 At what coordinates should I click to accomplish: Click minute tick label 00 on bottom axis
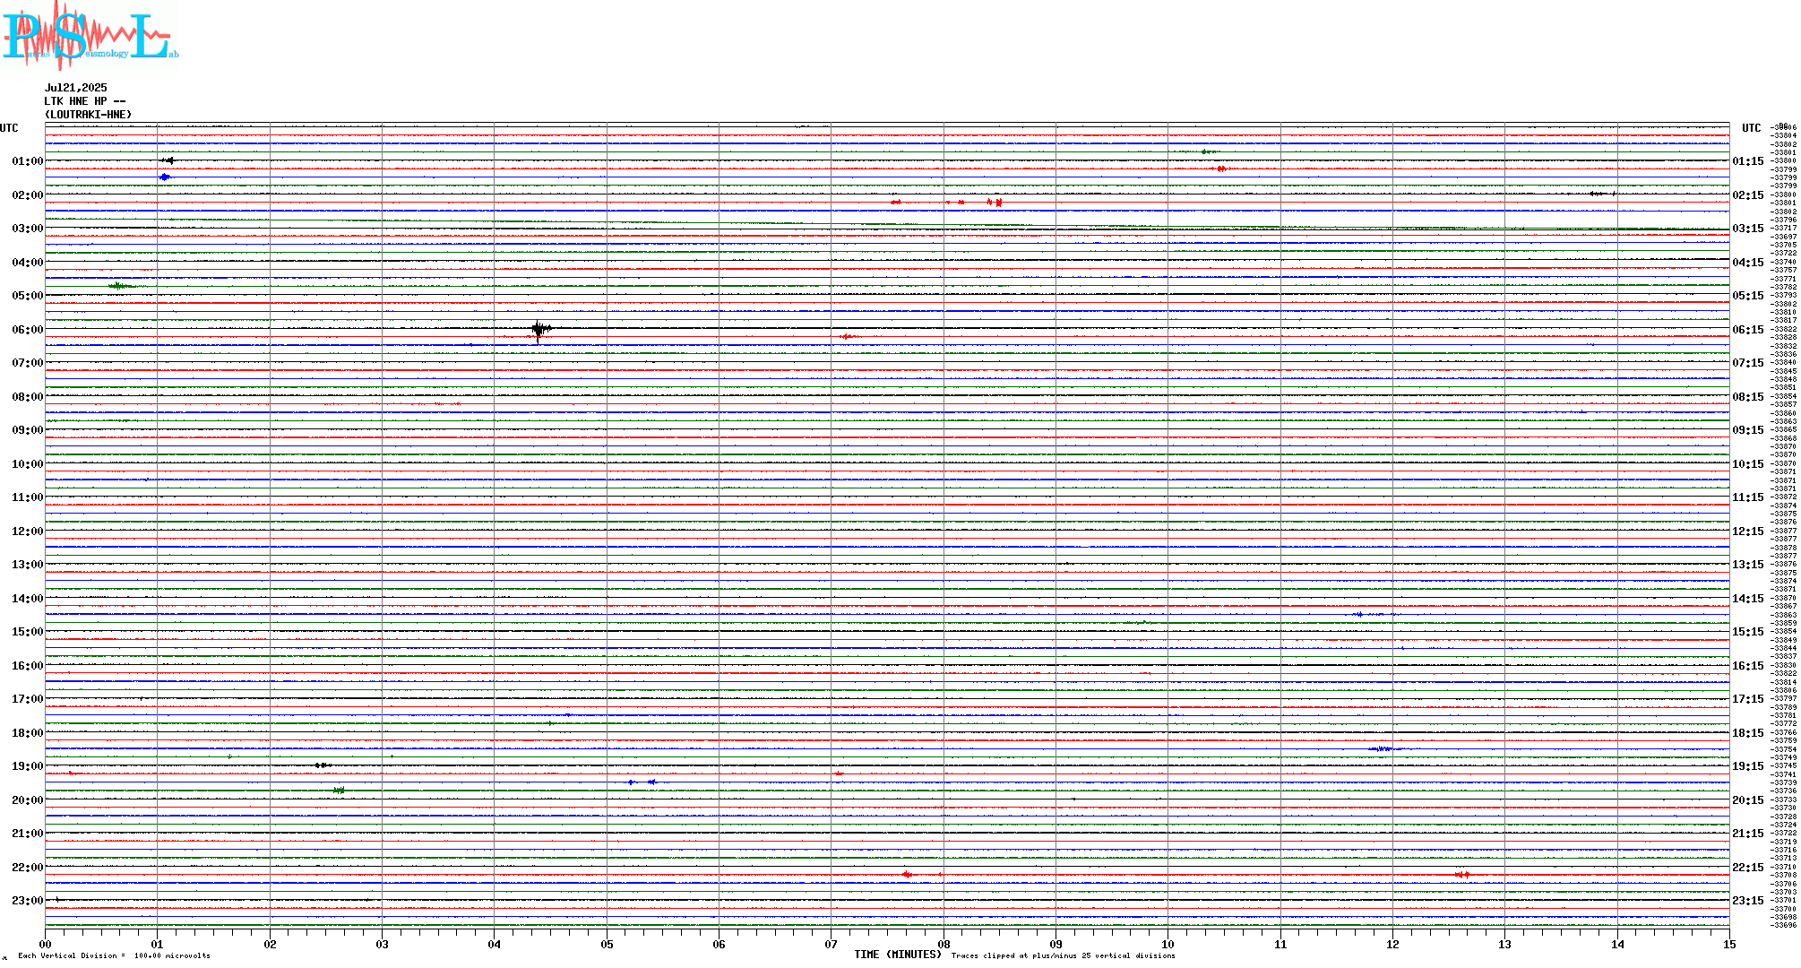pos(45,944)
